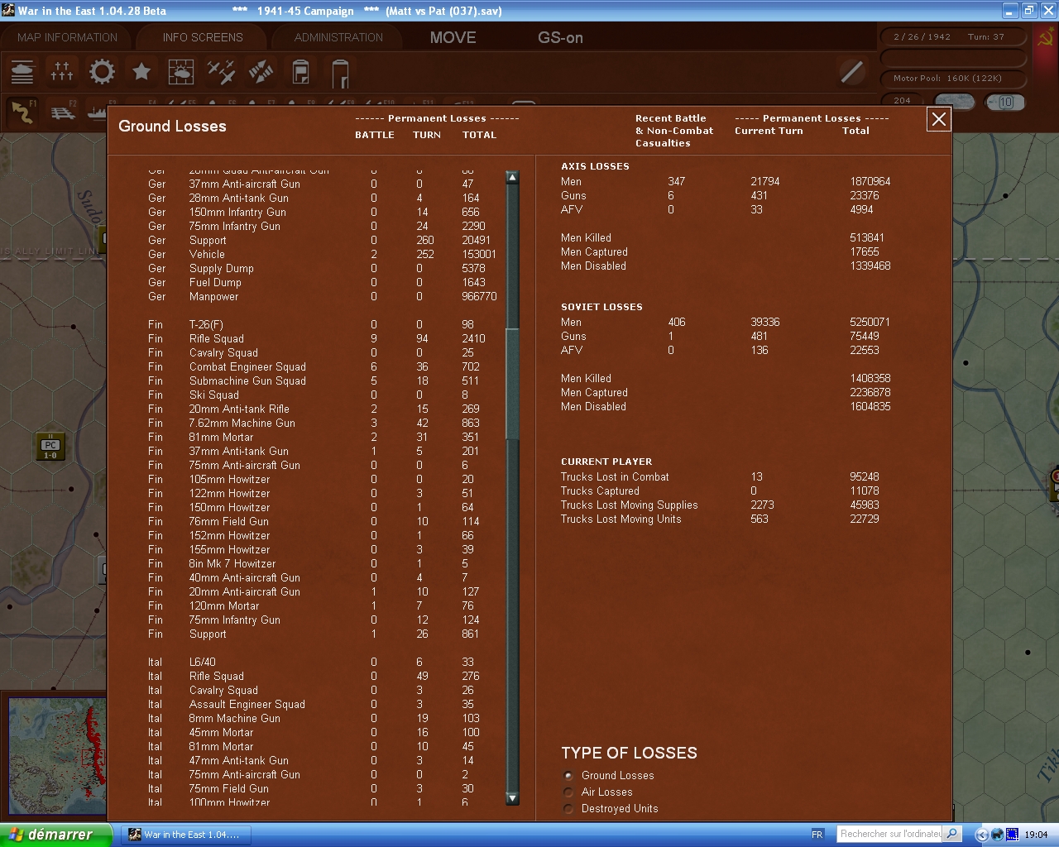Click the losses list scroll down arrow
This screenshot has width=1059, height=847.
pyautogui.click(x=512, y=798)
